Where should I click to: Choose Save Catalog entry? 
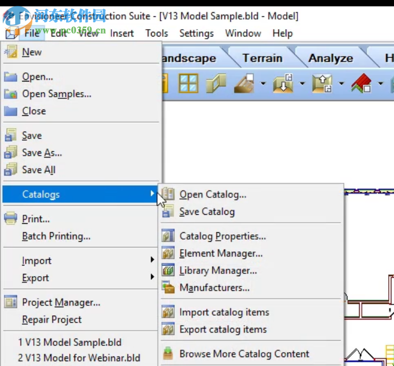coord(252,211)
